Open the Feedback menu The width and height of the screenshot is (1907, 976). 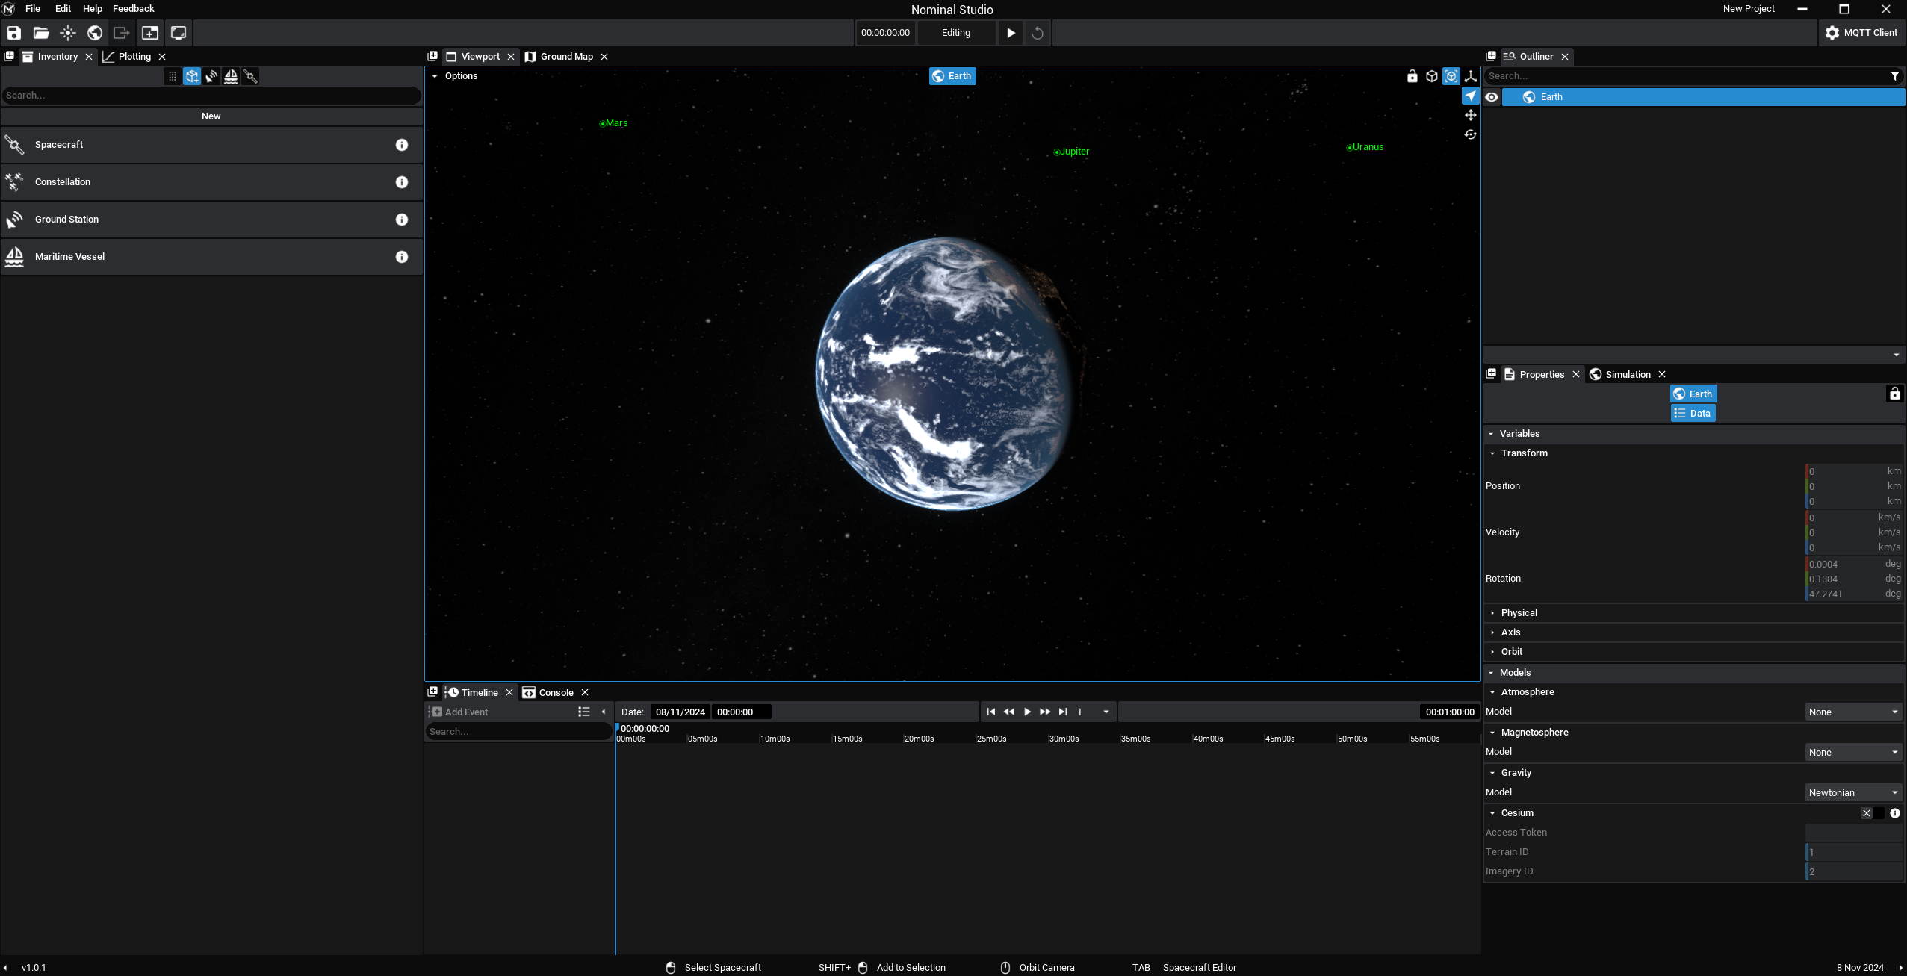click(x=134, y=9)
